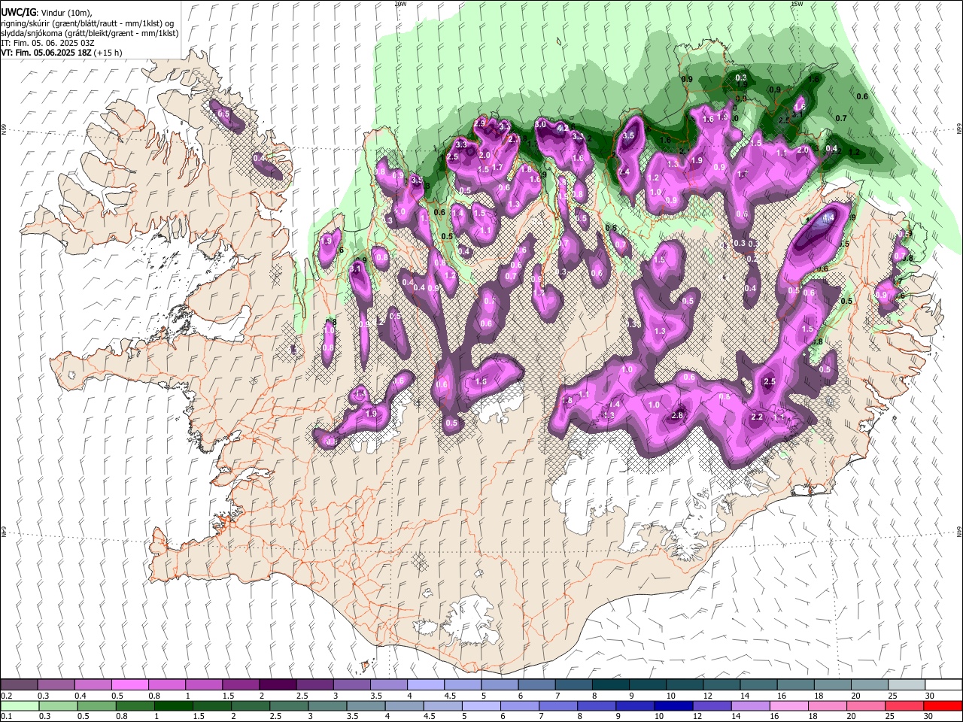Click the pale lavender 4 snow legend swatch
963x722 pixels.
425,685
